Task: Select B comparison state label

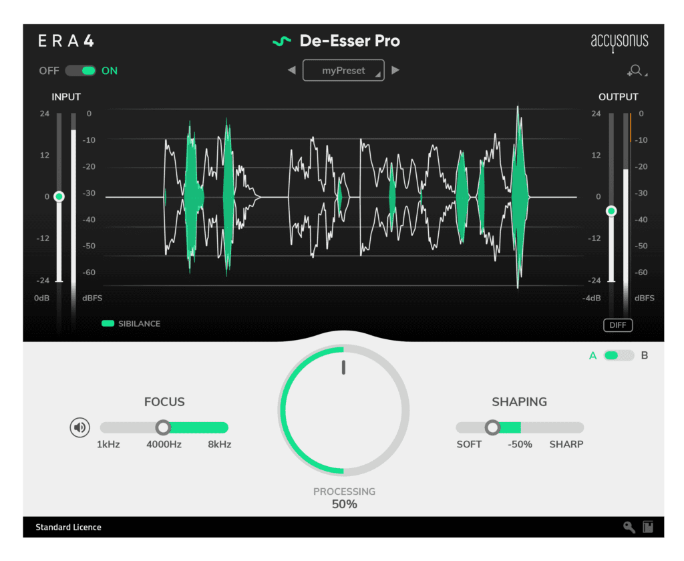Action: [x=645, y=355]
